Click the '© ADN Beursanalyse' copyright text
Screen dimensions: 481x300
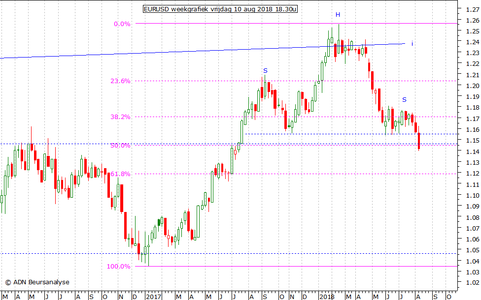click(37, 282)
